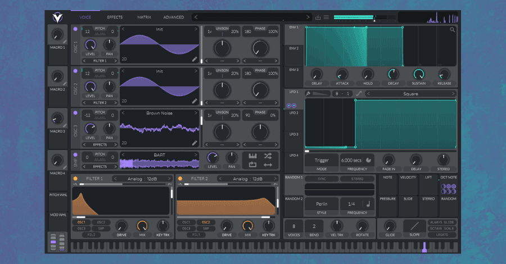
Task: Click the pencil edit icon in OSC 1 wavetable
Action: pos(195,59)
